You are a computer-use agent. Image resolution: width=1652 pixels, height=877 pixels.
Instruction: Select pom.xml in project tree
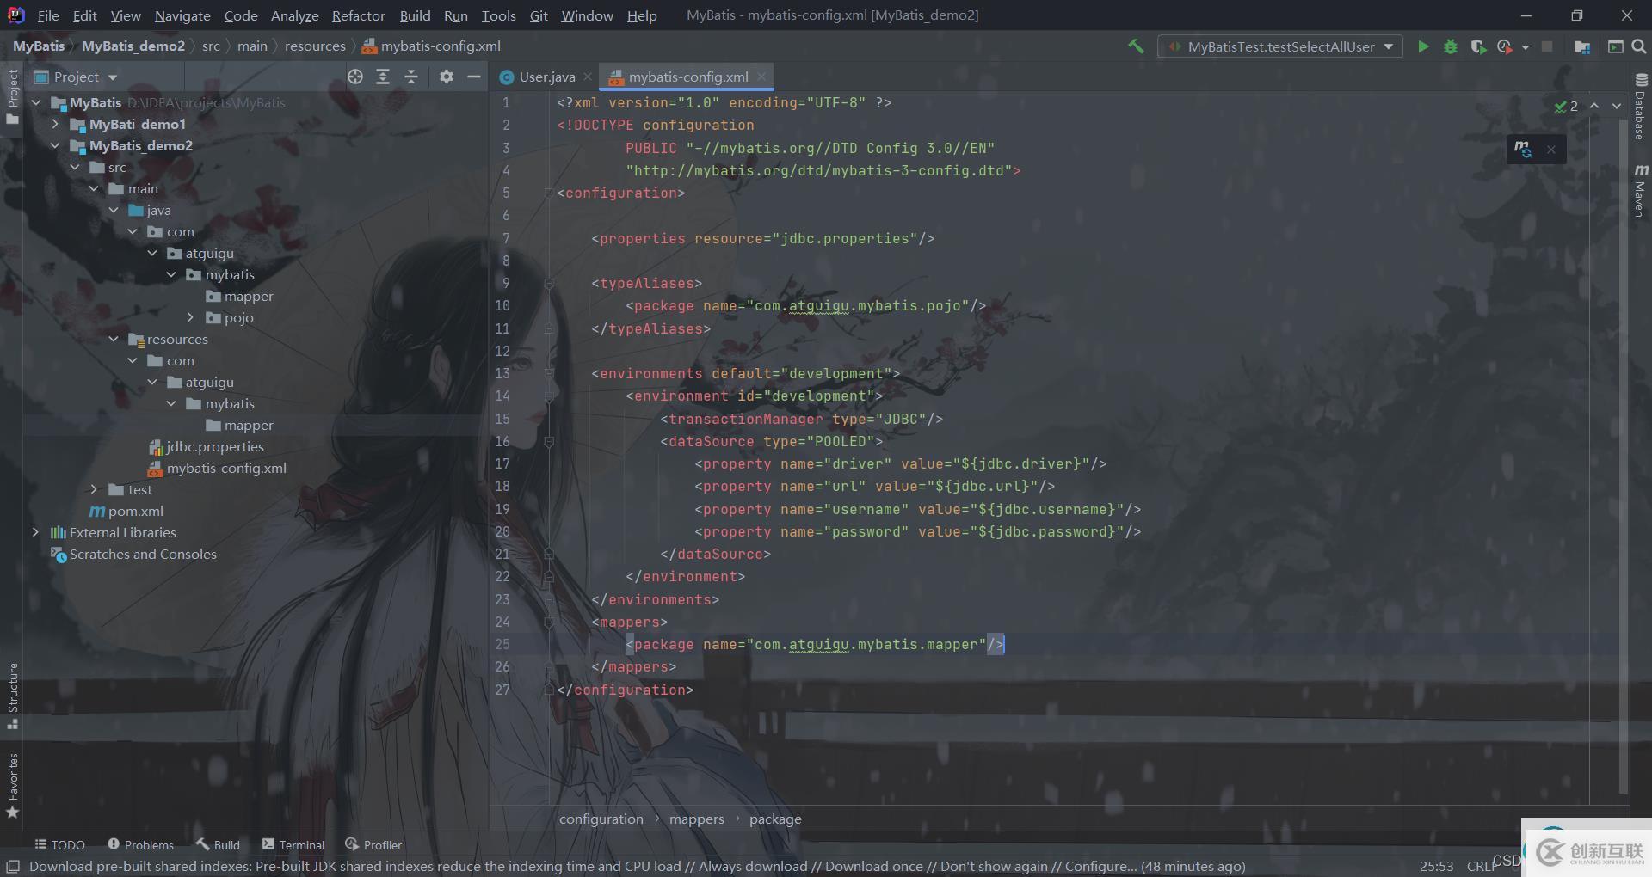pyautogui.click(x=135, y=511)
